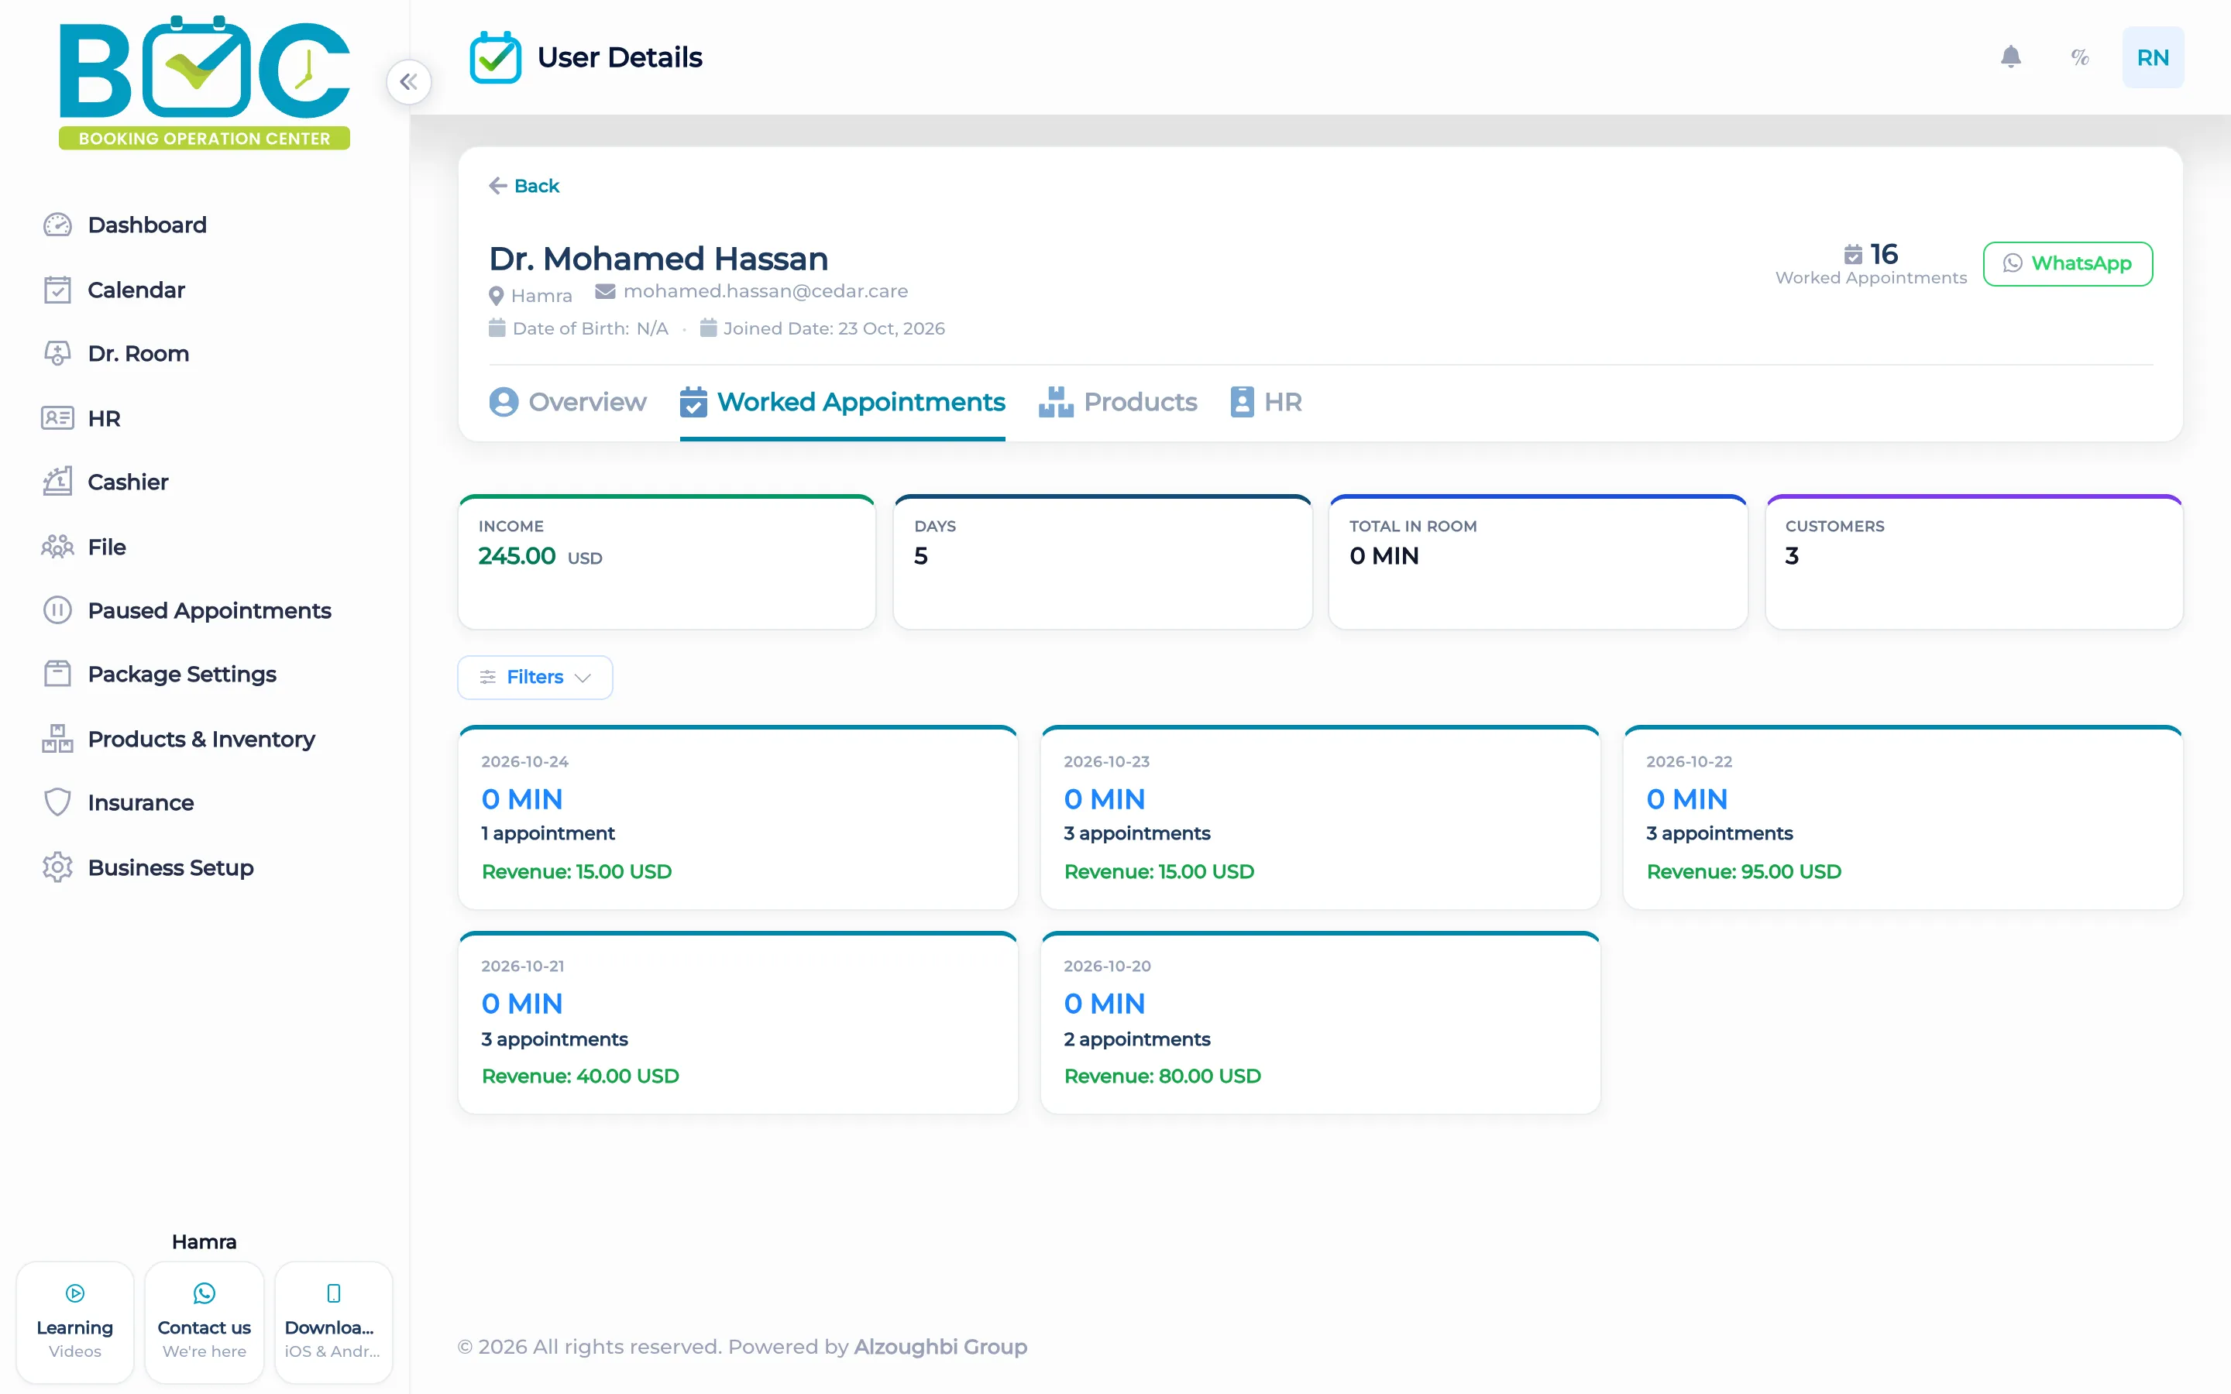Click the Calendar icon in sidebar

57,290
